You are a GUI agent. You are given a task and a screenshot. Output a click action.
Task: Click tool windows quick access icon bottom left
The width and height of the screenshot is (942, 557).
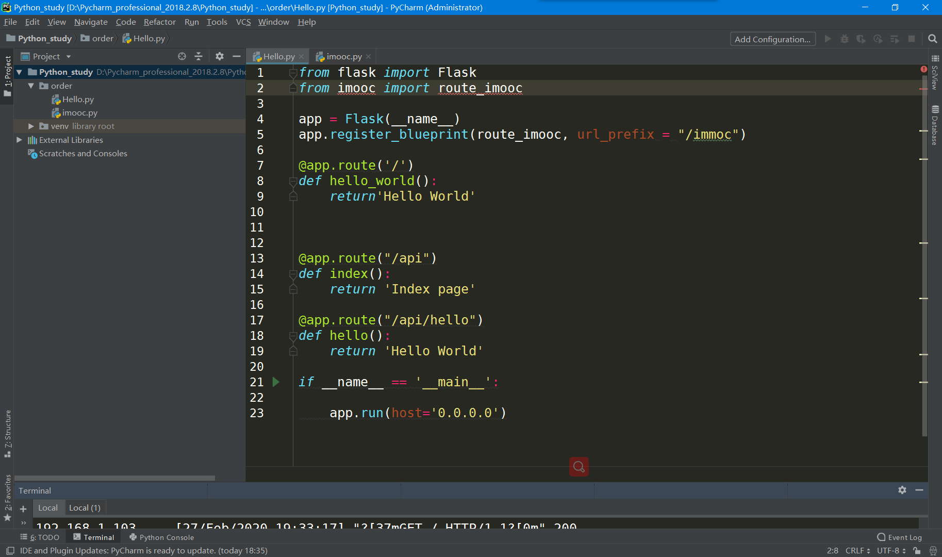[10, 551]
